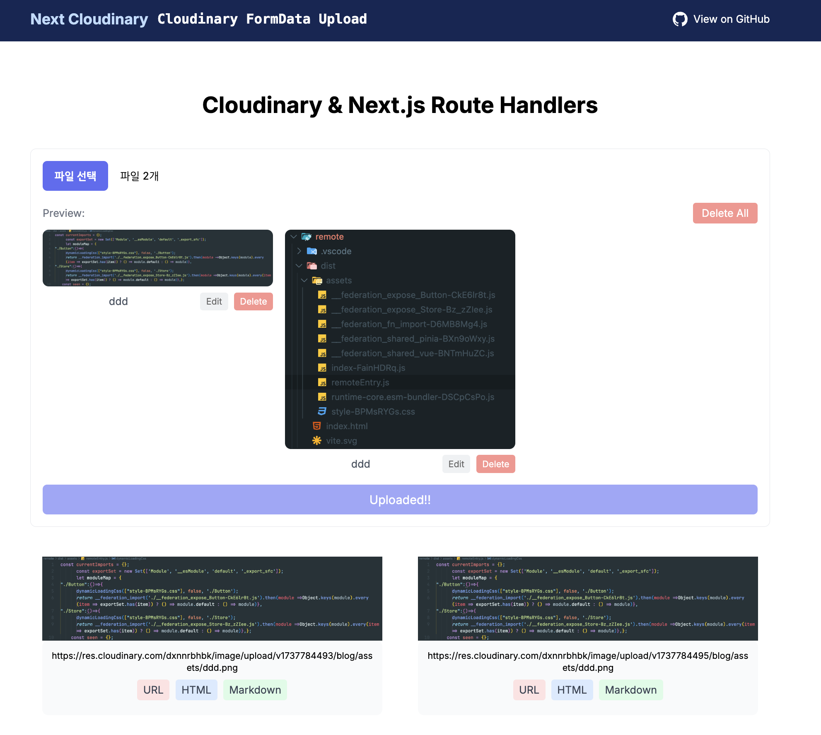Click the second uploaded image v1737784495
Screen dimensions: 821x735
[x=588, y=598]
